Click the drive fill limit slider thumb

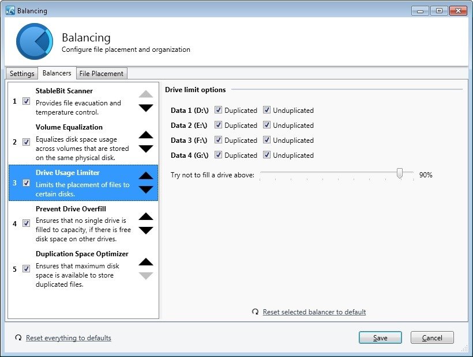[400, 173]
